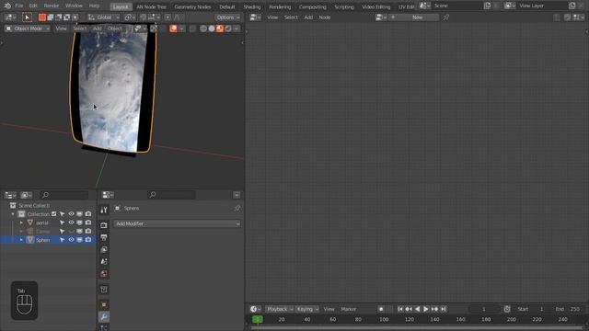589x331 pixels.
Task: Switch to Geometry Nodes workspace tab
Action: pyautogui.click(x=192, y=6)
